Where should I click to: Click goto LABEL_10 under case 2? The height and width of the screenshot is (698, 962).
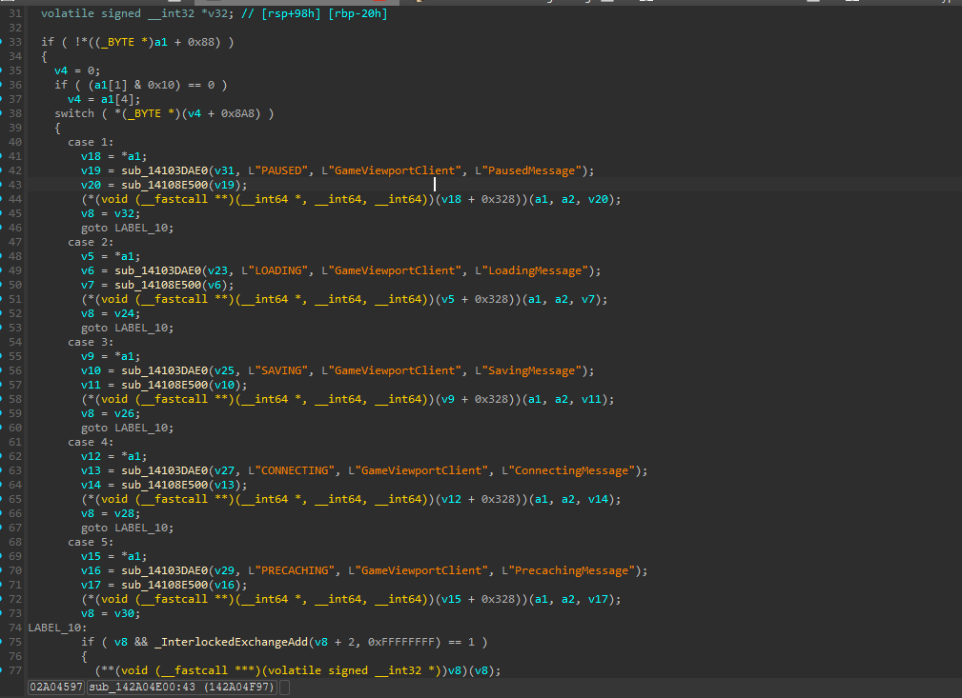pyautogui.click(x=127, y=328)
